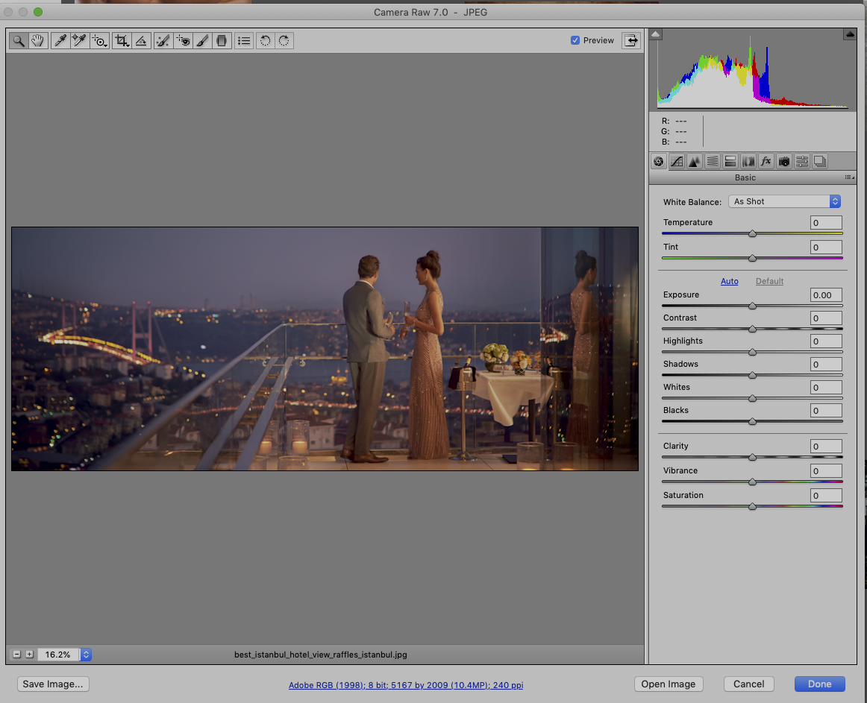This screenshot has width=867, height=703.
Task: Click the Exposure slider handle
Action: coord(752,306)
